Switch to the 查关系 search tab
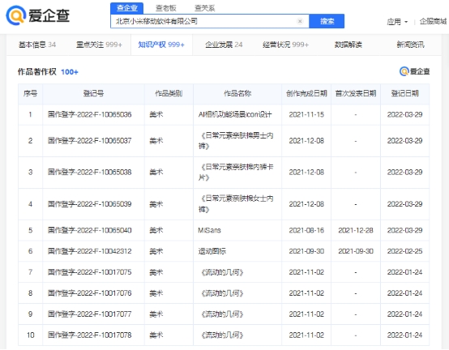449x350 pixels. 204,8
